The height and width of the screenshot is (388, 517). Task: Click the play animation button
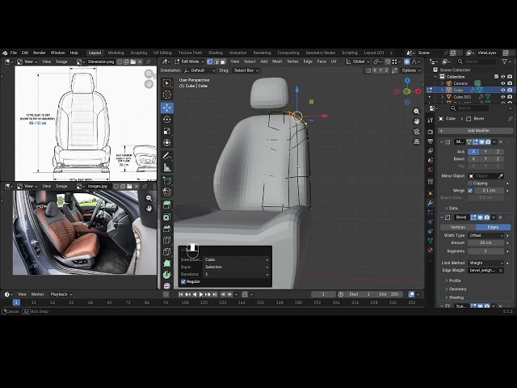tap(201, 294)
